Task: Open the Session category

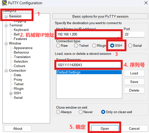Action: coord(15,16)
